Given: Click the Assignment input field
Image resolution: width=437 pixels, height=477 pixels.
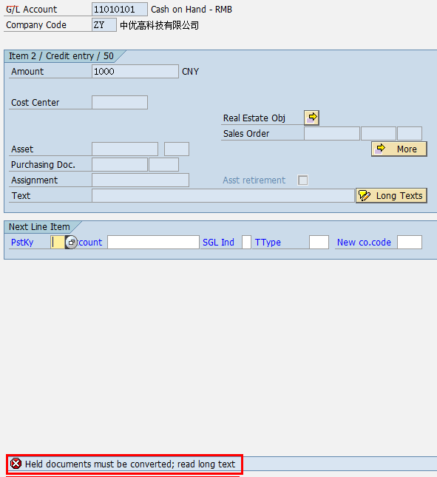Looking at the screenshot, I should pos(140,180).
